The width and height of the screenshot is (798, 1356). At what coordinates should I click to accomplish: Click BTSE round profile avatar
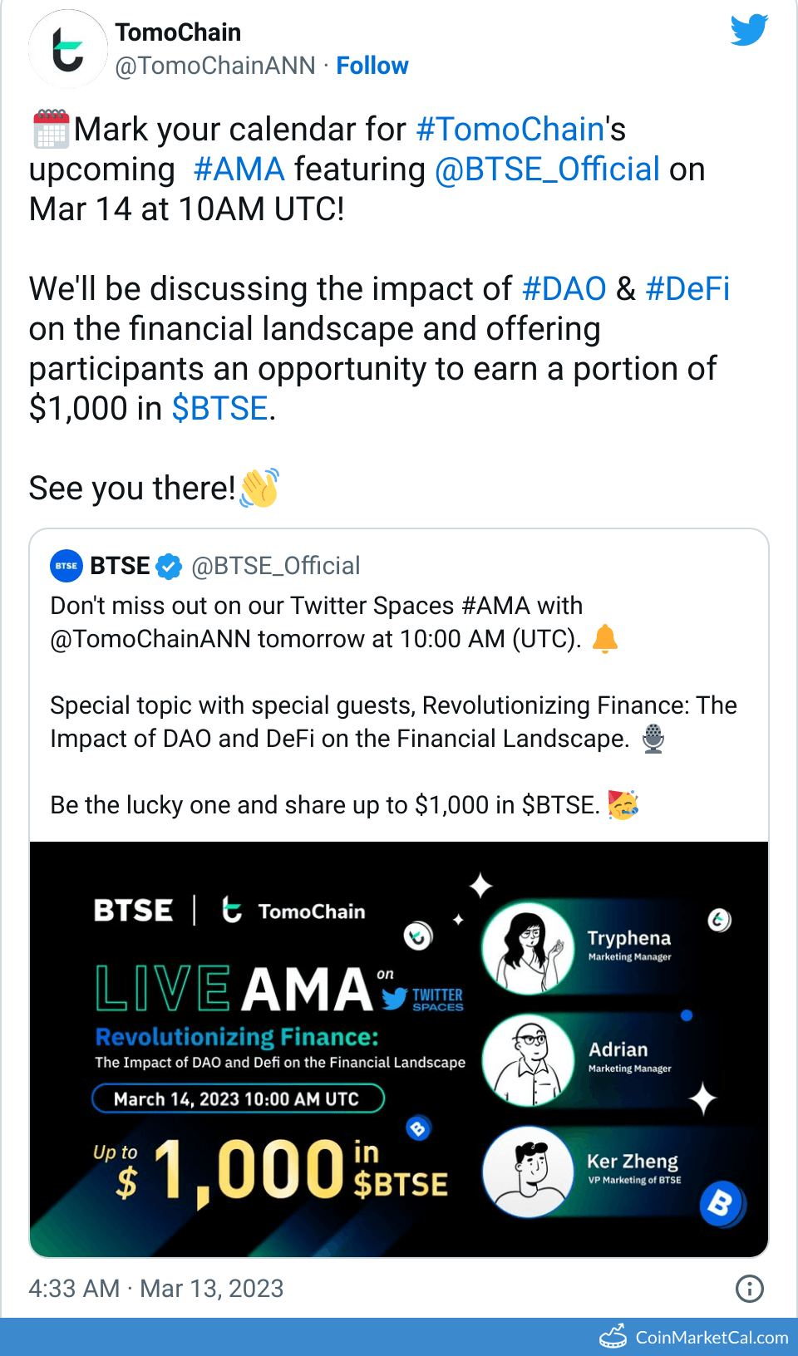66,566
